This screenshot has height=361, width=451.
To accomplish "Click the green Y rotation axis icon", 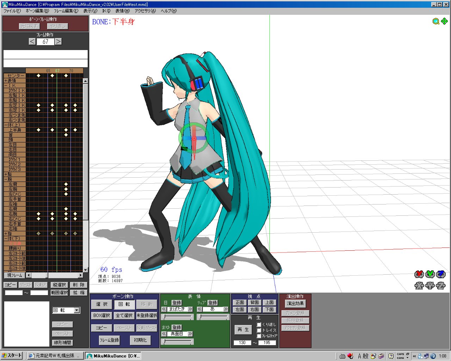I will tap(430, 274).
